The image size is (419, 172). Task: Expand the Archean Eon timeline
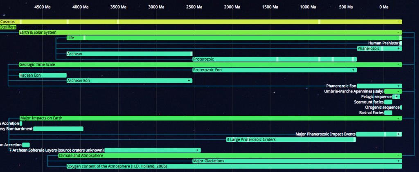(189, 81)
